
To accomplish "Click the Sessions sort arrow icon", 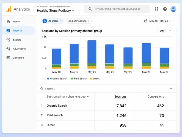I will coord(112,97).
